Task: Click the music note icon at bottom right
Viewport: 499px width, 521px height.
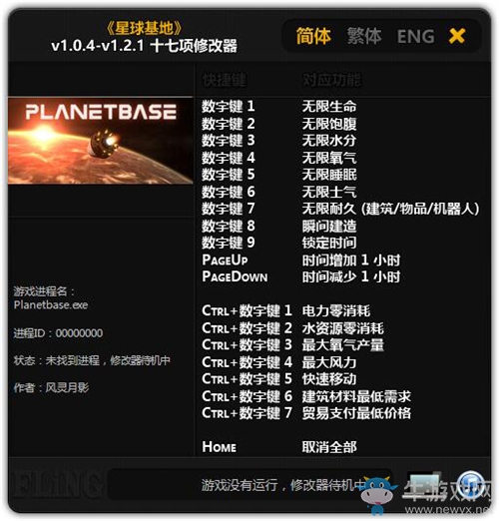Action: (x=470, y=484)
